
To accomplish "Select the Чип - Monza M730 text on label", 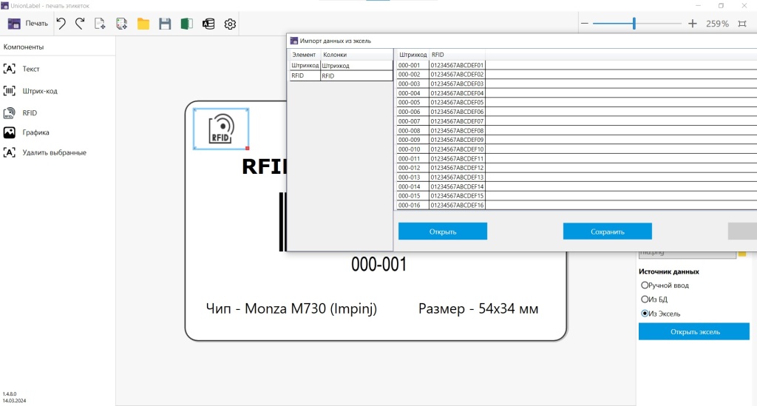I will pyautogui.click(x=291, y=308).
